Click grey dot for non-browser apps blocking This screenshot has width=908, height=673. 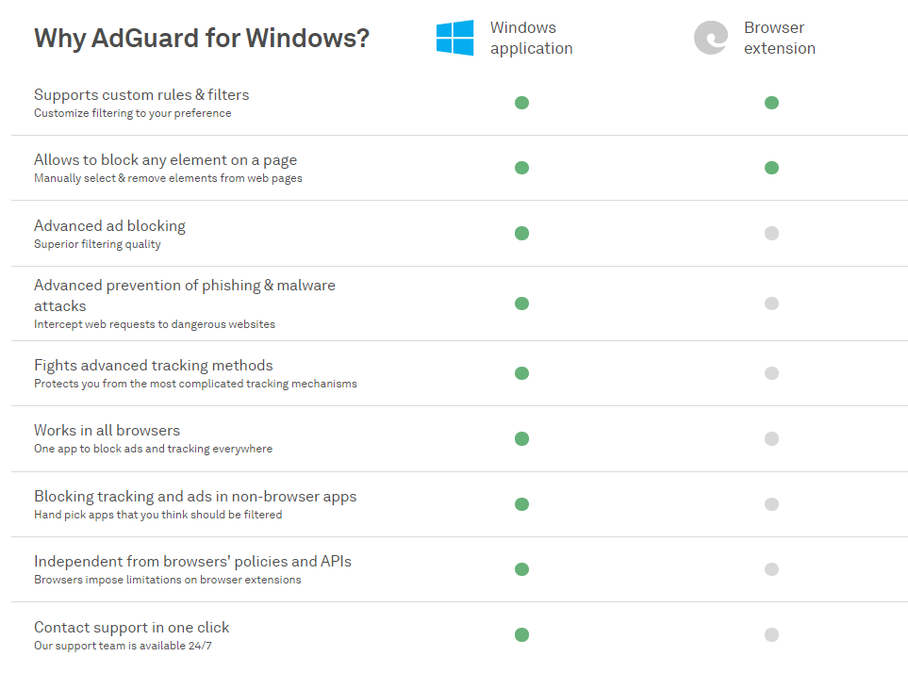click(771, 504)
